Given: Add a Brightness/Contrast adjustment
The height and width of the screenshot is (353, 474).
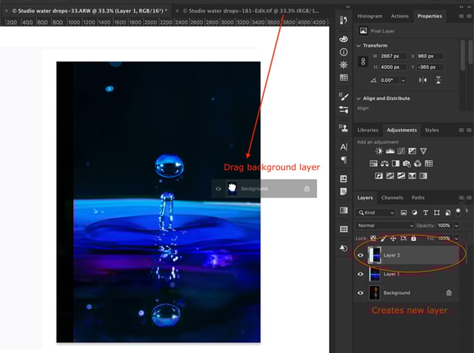Looking at the screenshot, I should pyautogui.click(x=379, y=151).
